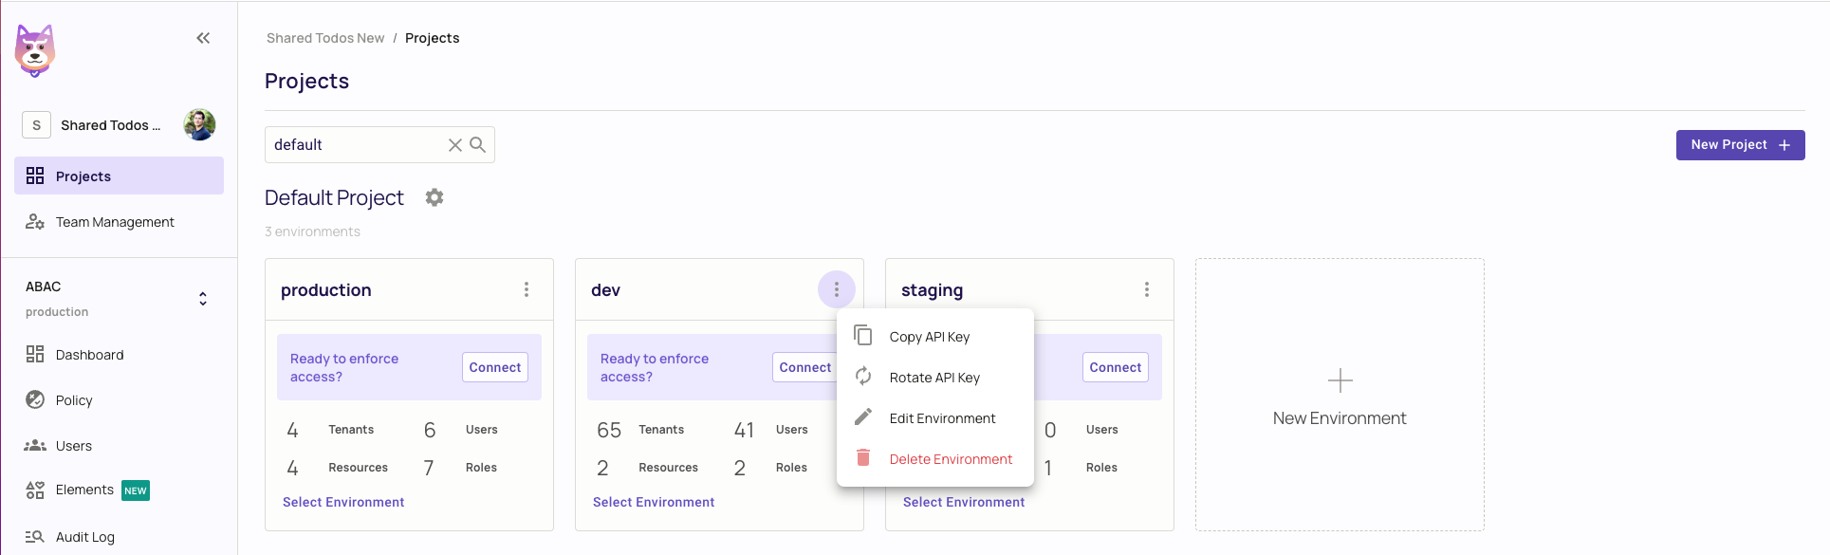Focus the project search input field
The width and height of the screenshot is (1830, 555).
pos(357,145)
